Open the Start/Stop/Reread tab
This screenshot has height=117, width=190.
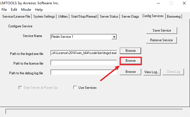[x=84, y=17]
